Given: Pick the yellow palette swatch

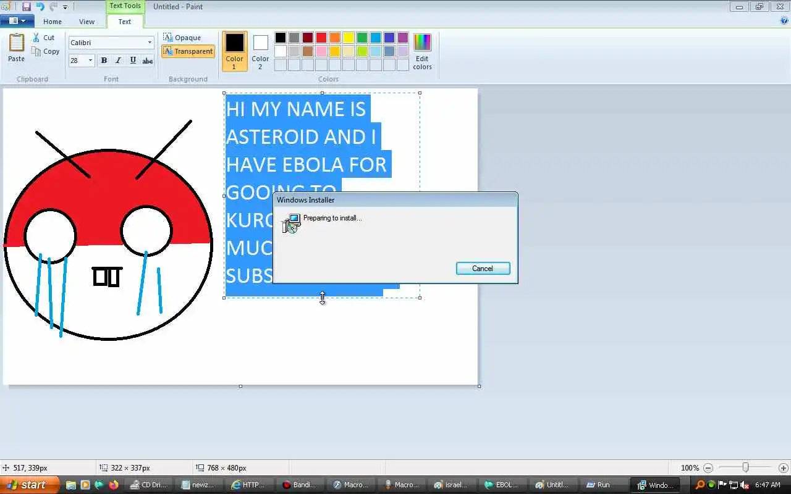Looking at the screenshot, I should 349,38.
